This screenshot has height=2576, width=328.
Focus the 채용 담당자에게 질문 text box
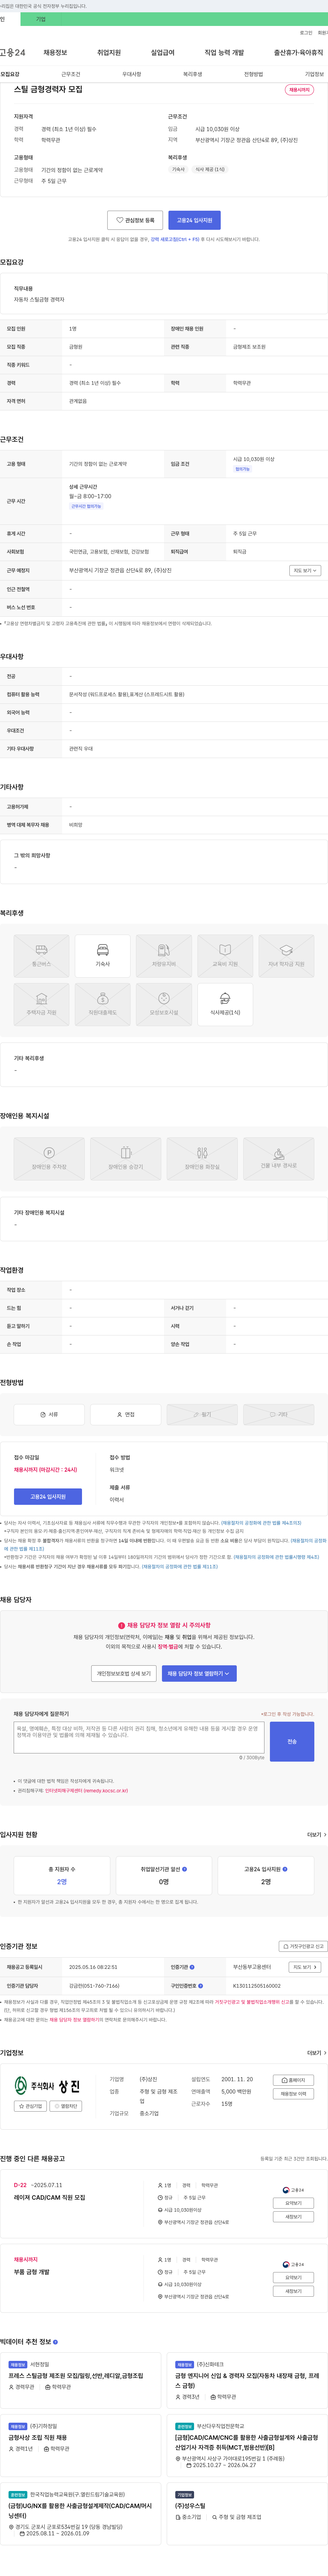pyautogui.click(x=139, y=1737)
